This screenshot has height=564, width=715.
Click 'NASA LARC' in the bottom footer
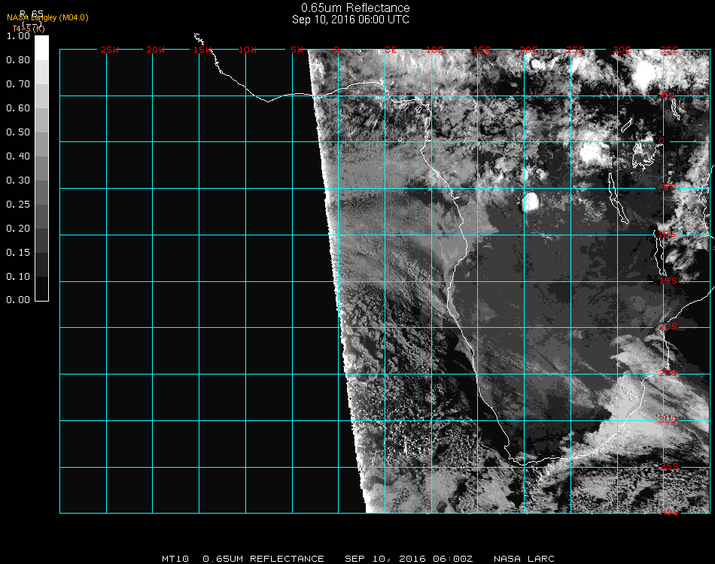[x=524, y=559]
